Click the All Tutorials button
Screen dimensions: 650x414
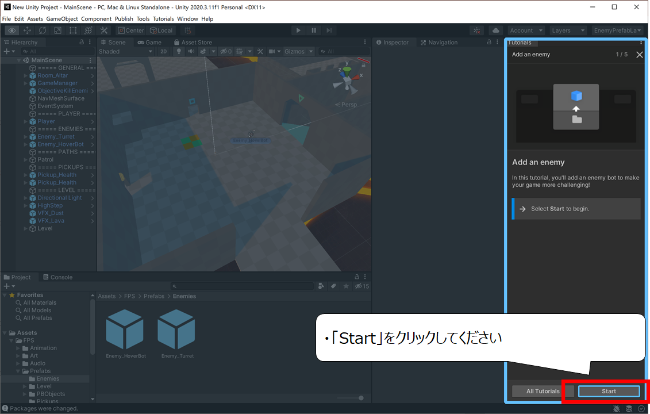pos(543,391)
